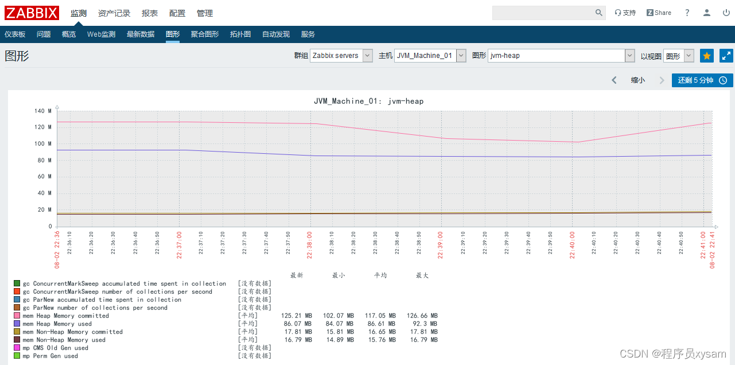Switch to the Problems (问题) tab
735x365 pixels.
click(x=44, y=34)
